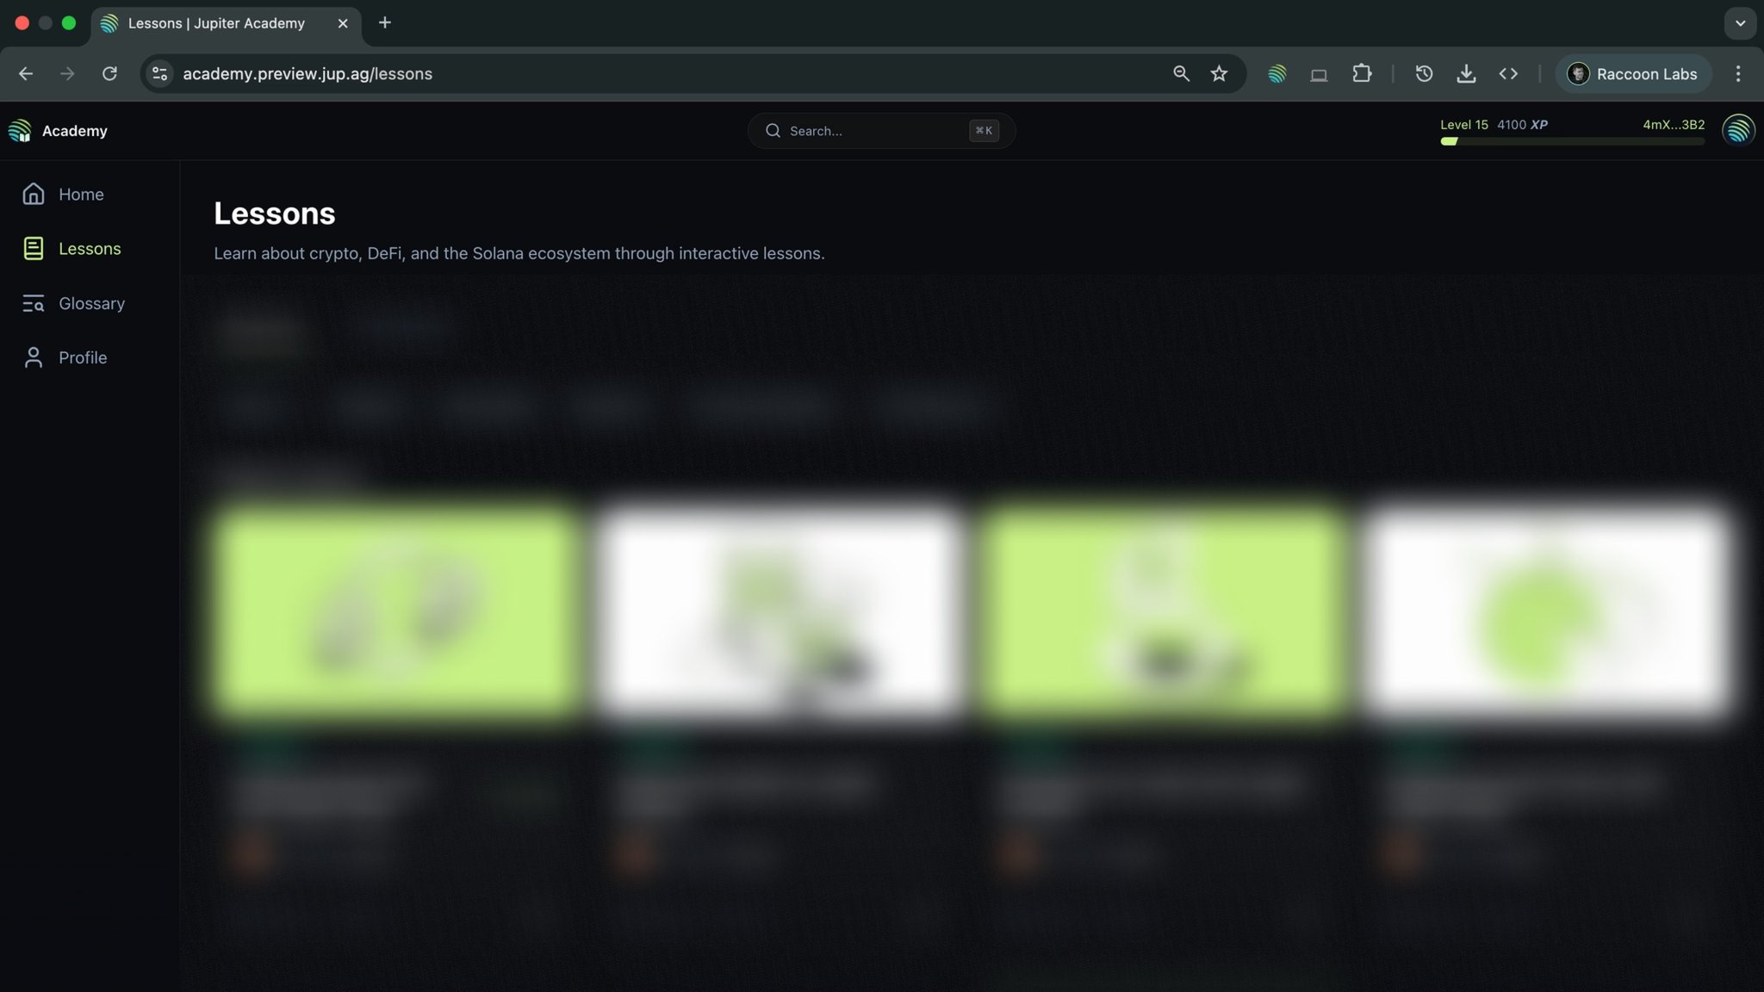Open the Glossary sidebar item
The height and width of the screenshot is (992, 1764).
91,303
